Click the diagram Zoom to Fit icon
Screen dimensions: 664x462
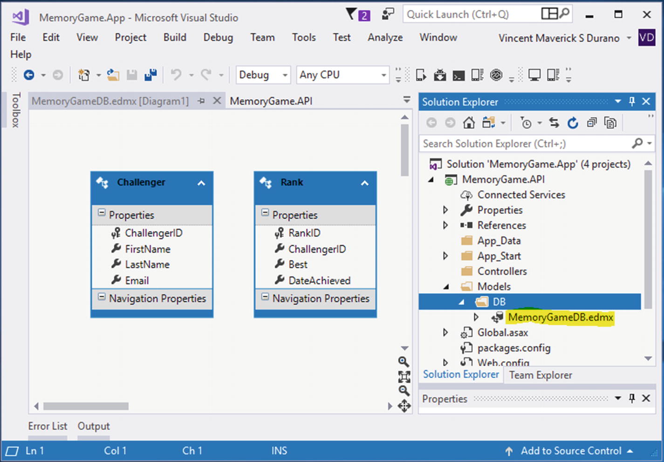pos(404,376)
